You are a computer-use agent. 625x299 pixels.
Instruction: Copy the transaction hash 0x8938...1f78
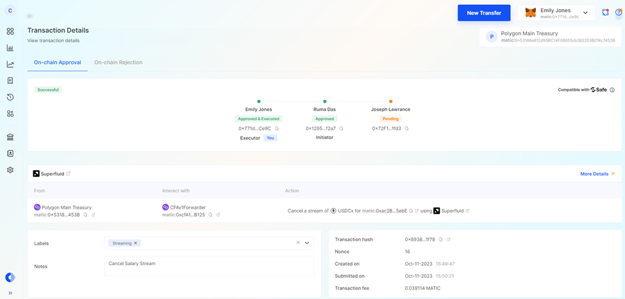pos(441,239)
